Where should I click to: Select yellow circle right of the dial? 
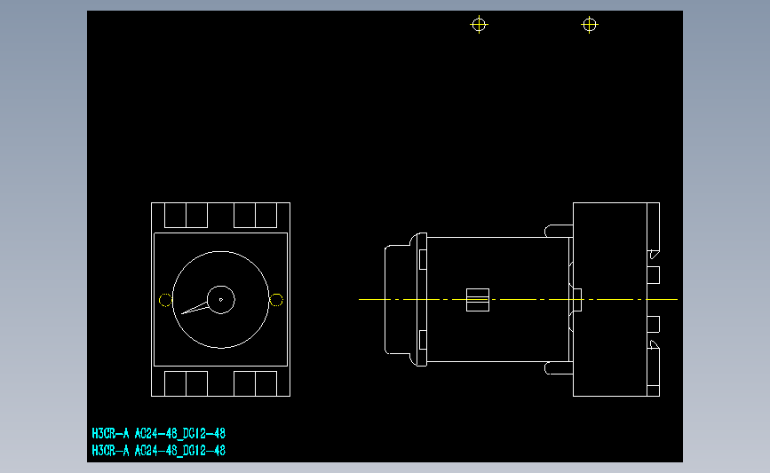click(x=276, y=300)
